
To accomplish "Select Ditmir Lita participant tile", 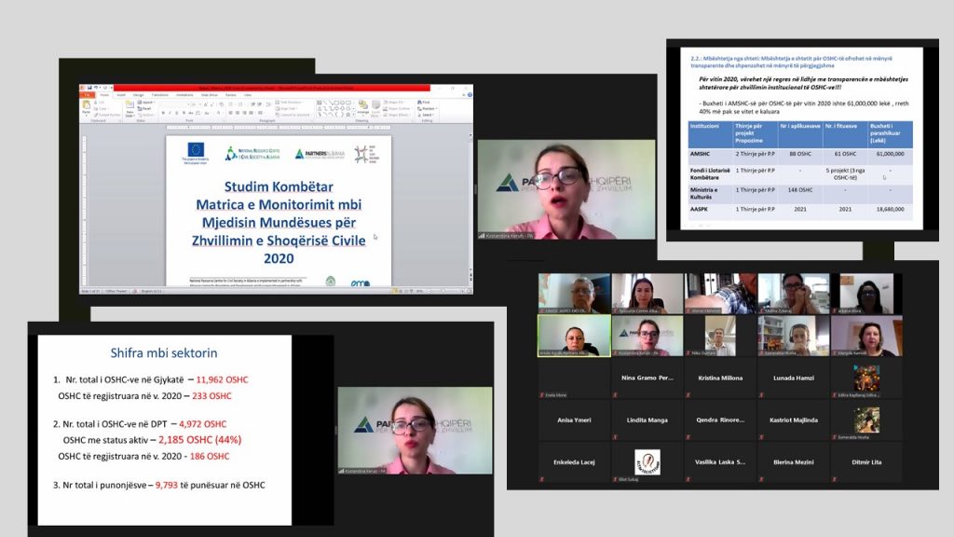I will (866, 462).
